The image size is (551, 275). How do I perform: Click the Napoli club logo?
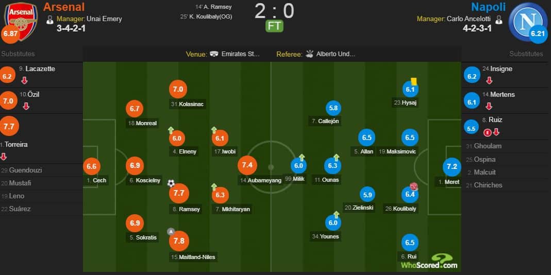[527, 22]
